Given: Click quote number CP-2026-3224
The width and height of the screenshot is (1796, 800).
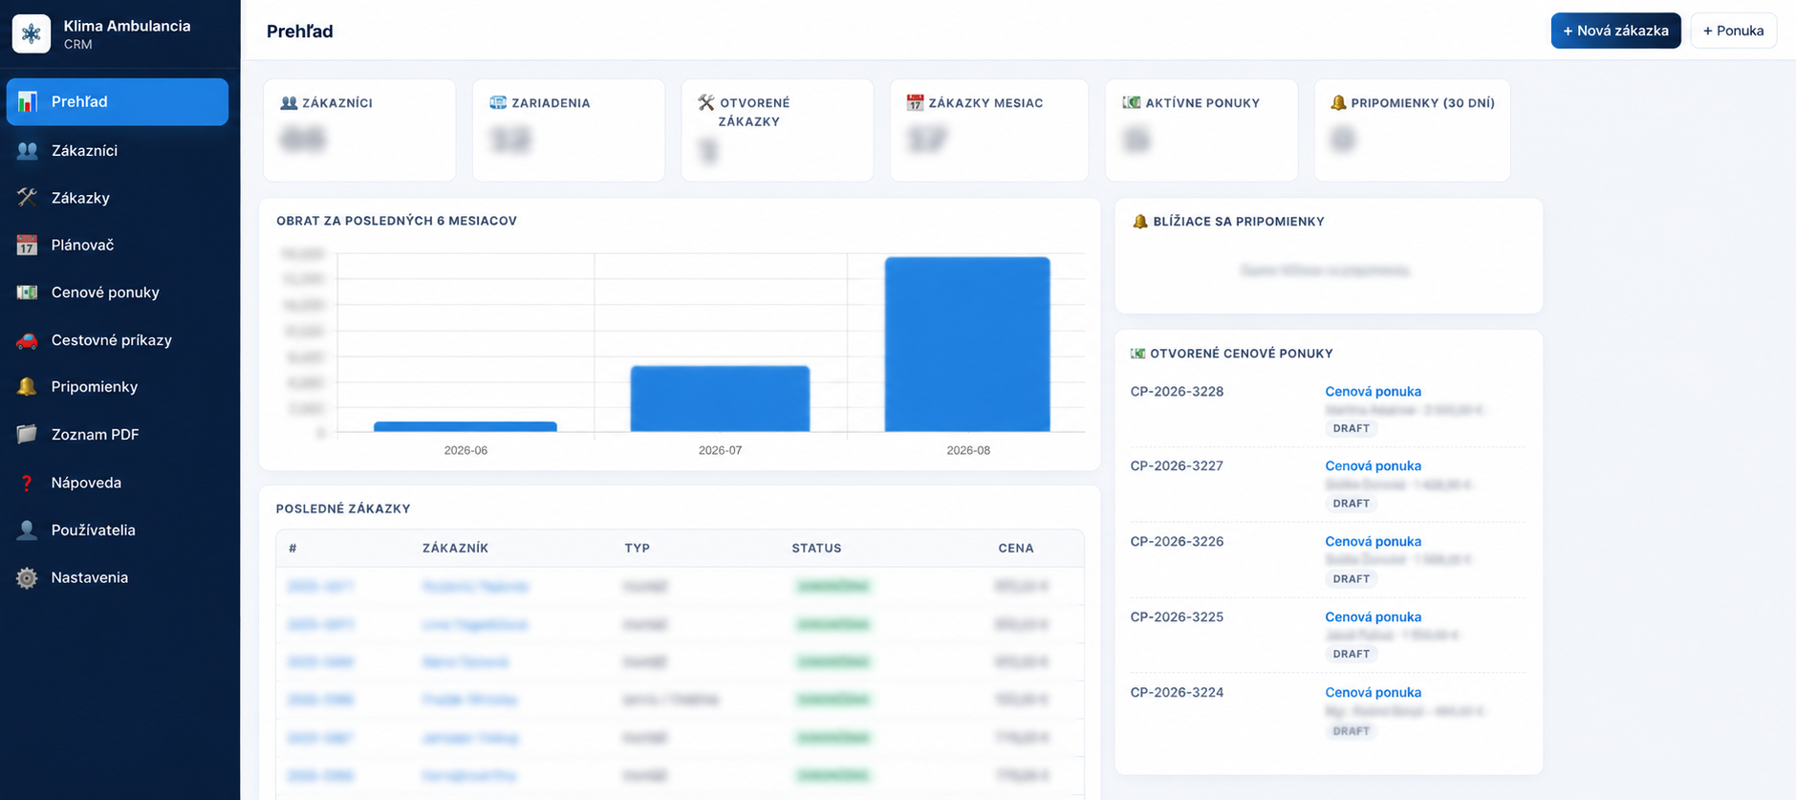Looking at the screenshot, I should click(1177, 692).
